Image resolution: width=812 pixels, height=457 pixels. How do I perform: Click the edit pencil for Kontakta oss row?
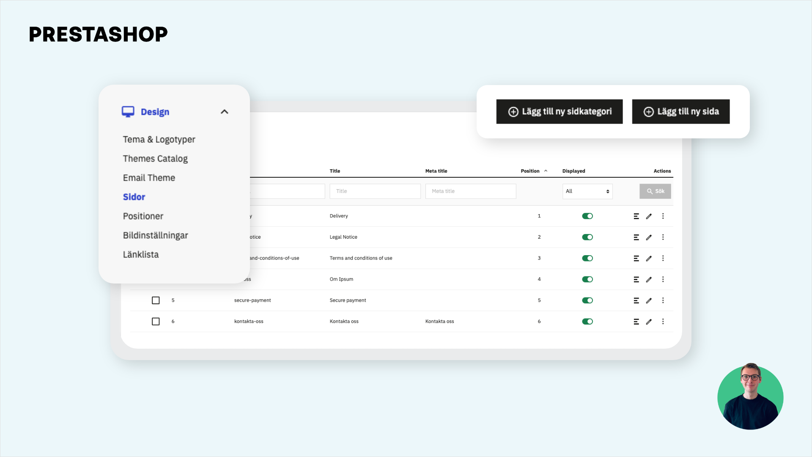[649, 322]
